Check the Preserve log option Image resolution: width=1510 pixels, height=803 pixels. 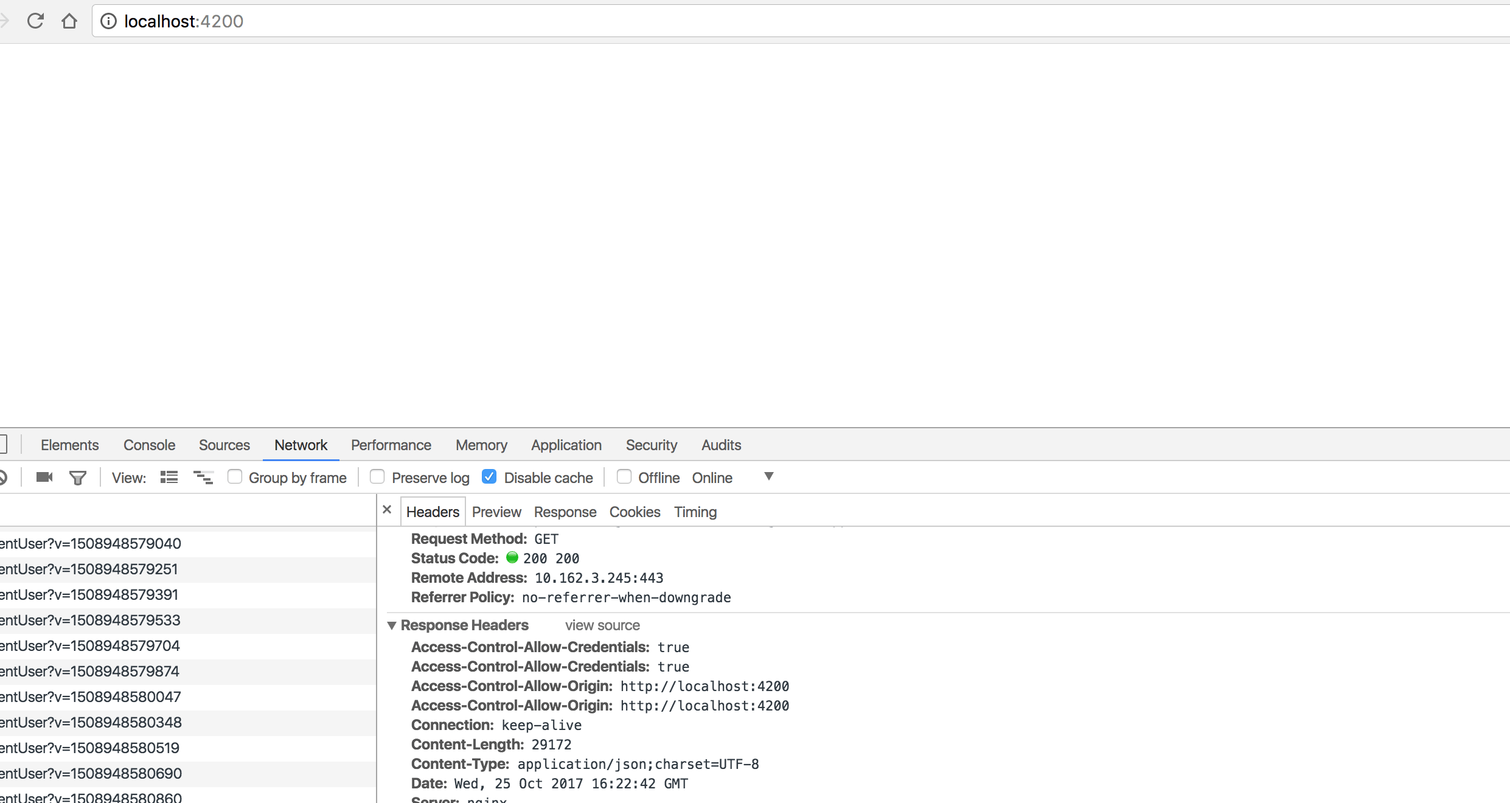pyautogui.click(x=377, y=477)
